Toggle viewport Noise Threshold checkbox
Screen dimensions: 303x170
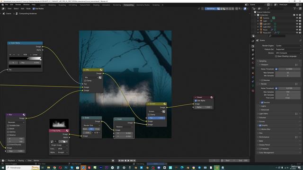(276, 69)
